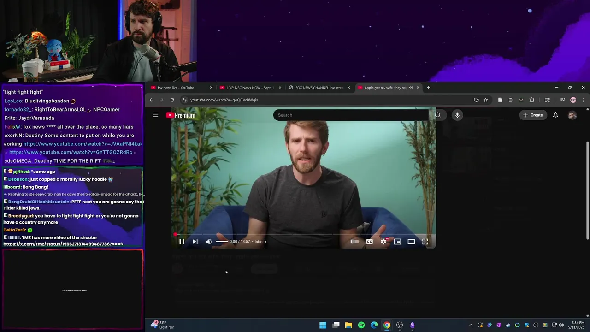Switch to the 'LIVE: NBC News NOW' tab

[x=250, y=88]
